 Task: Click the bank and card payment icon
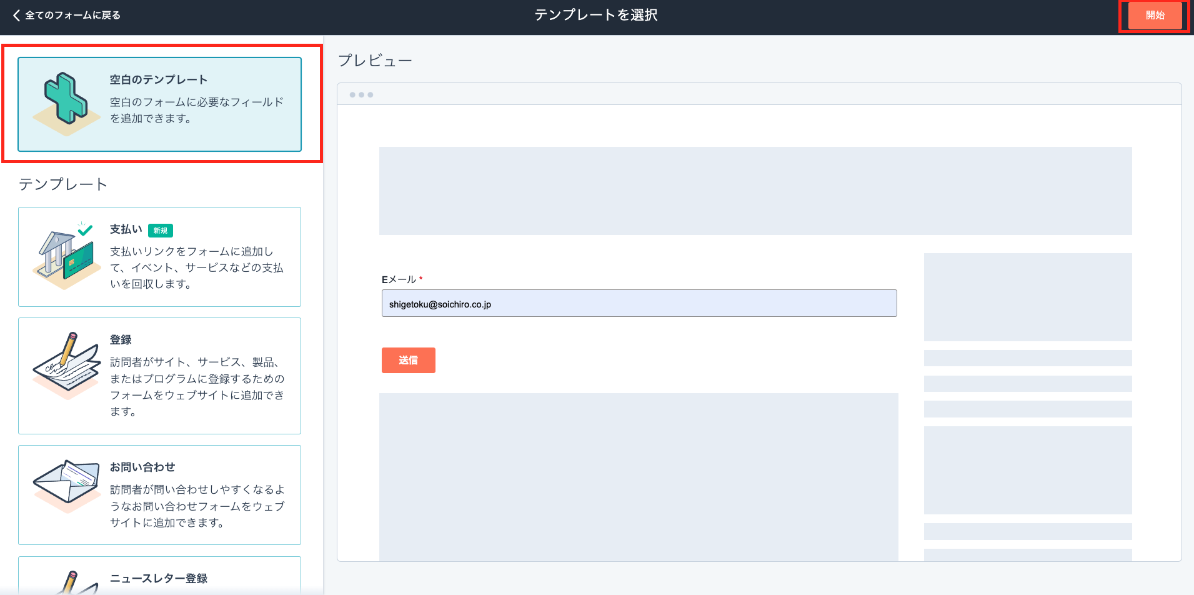(66, 255)
